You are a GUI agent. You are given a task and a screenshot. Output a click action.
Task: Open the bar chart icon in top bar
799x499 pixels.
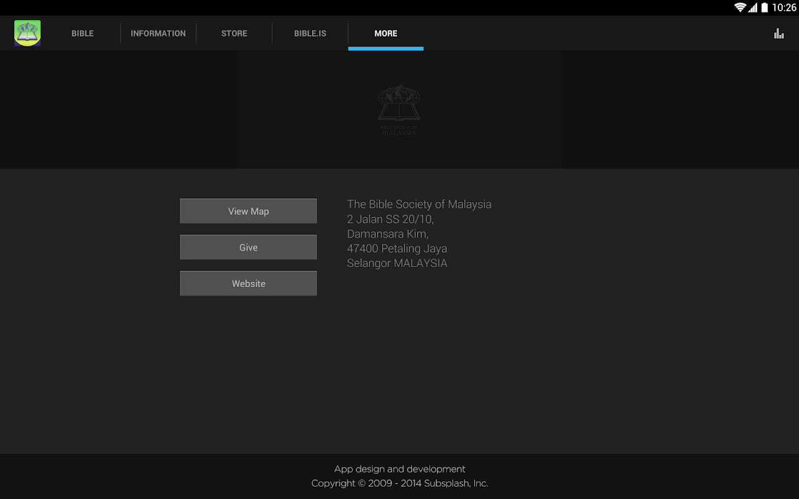pos(779,34)
